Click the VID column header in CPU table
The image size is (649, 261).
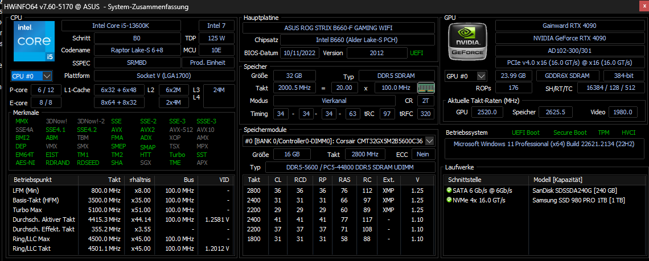coord(216,180)
